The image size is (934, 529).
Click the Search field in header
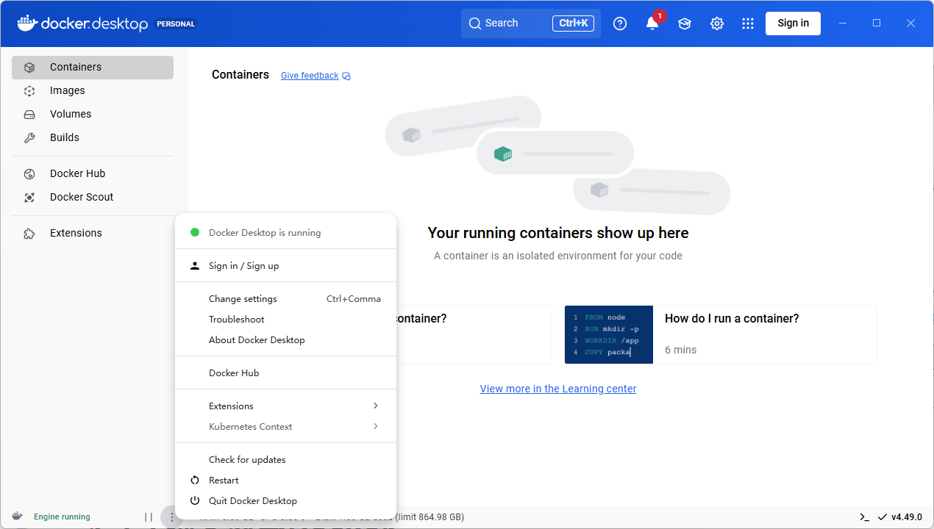531,24
